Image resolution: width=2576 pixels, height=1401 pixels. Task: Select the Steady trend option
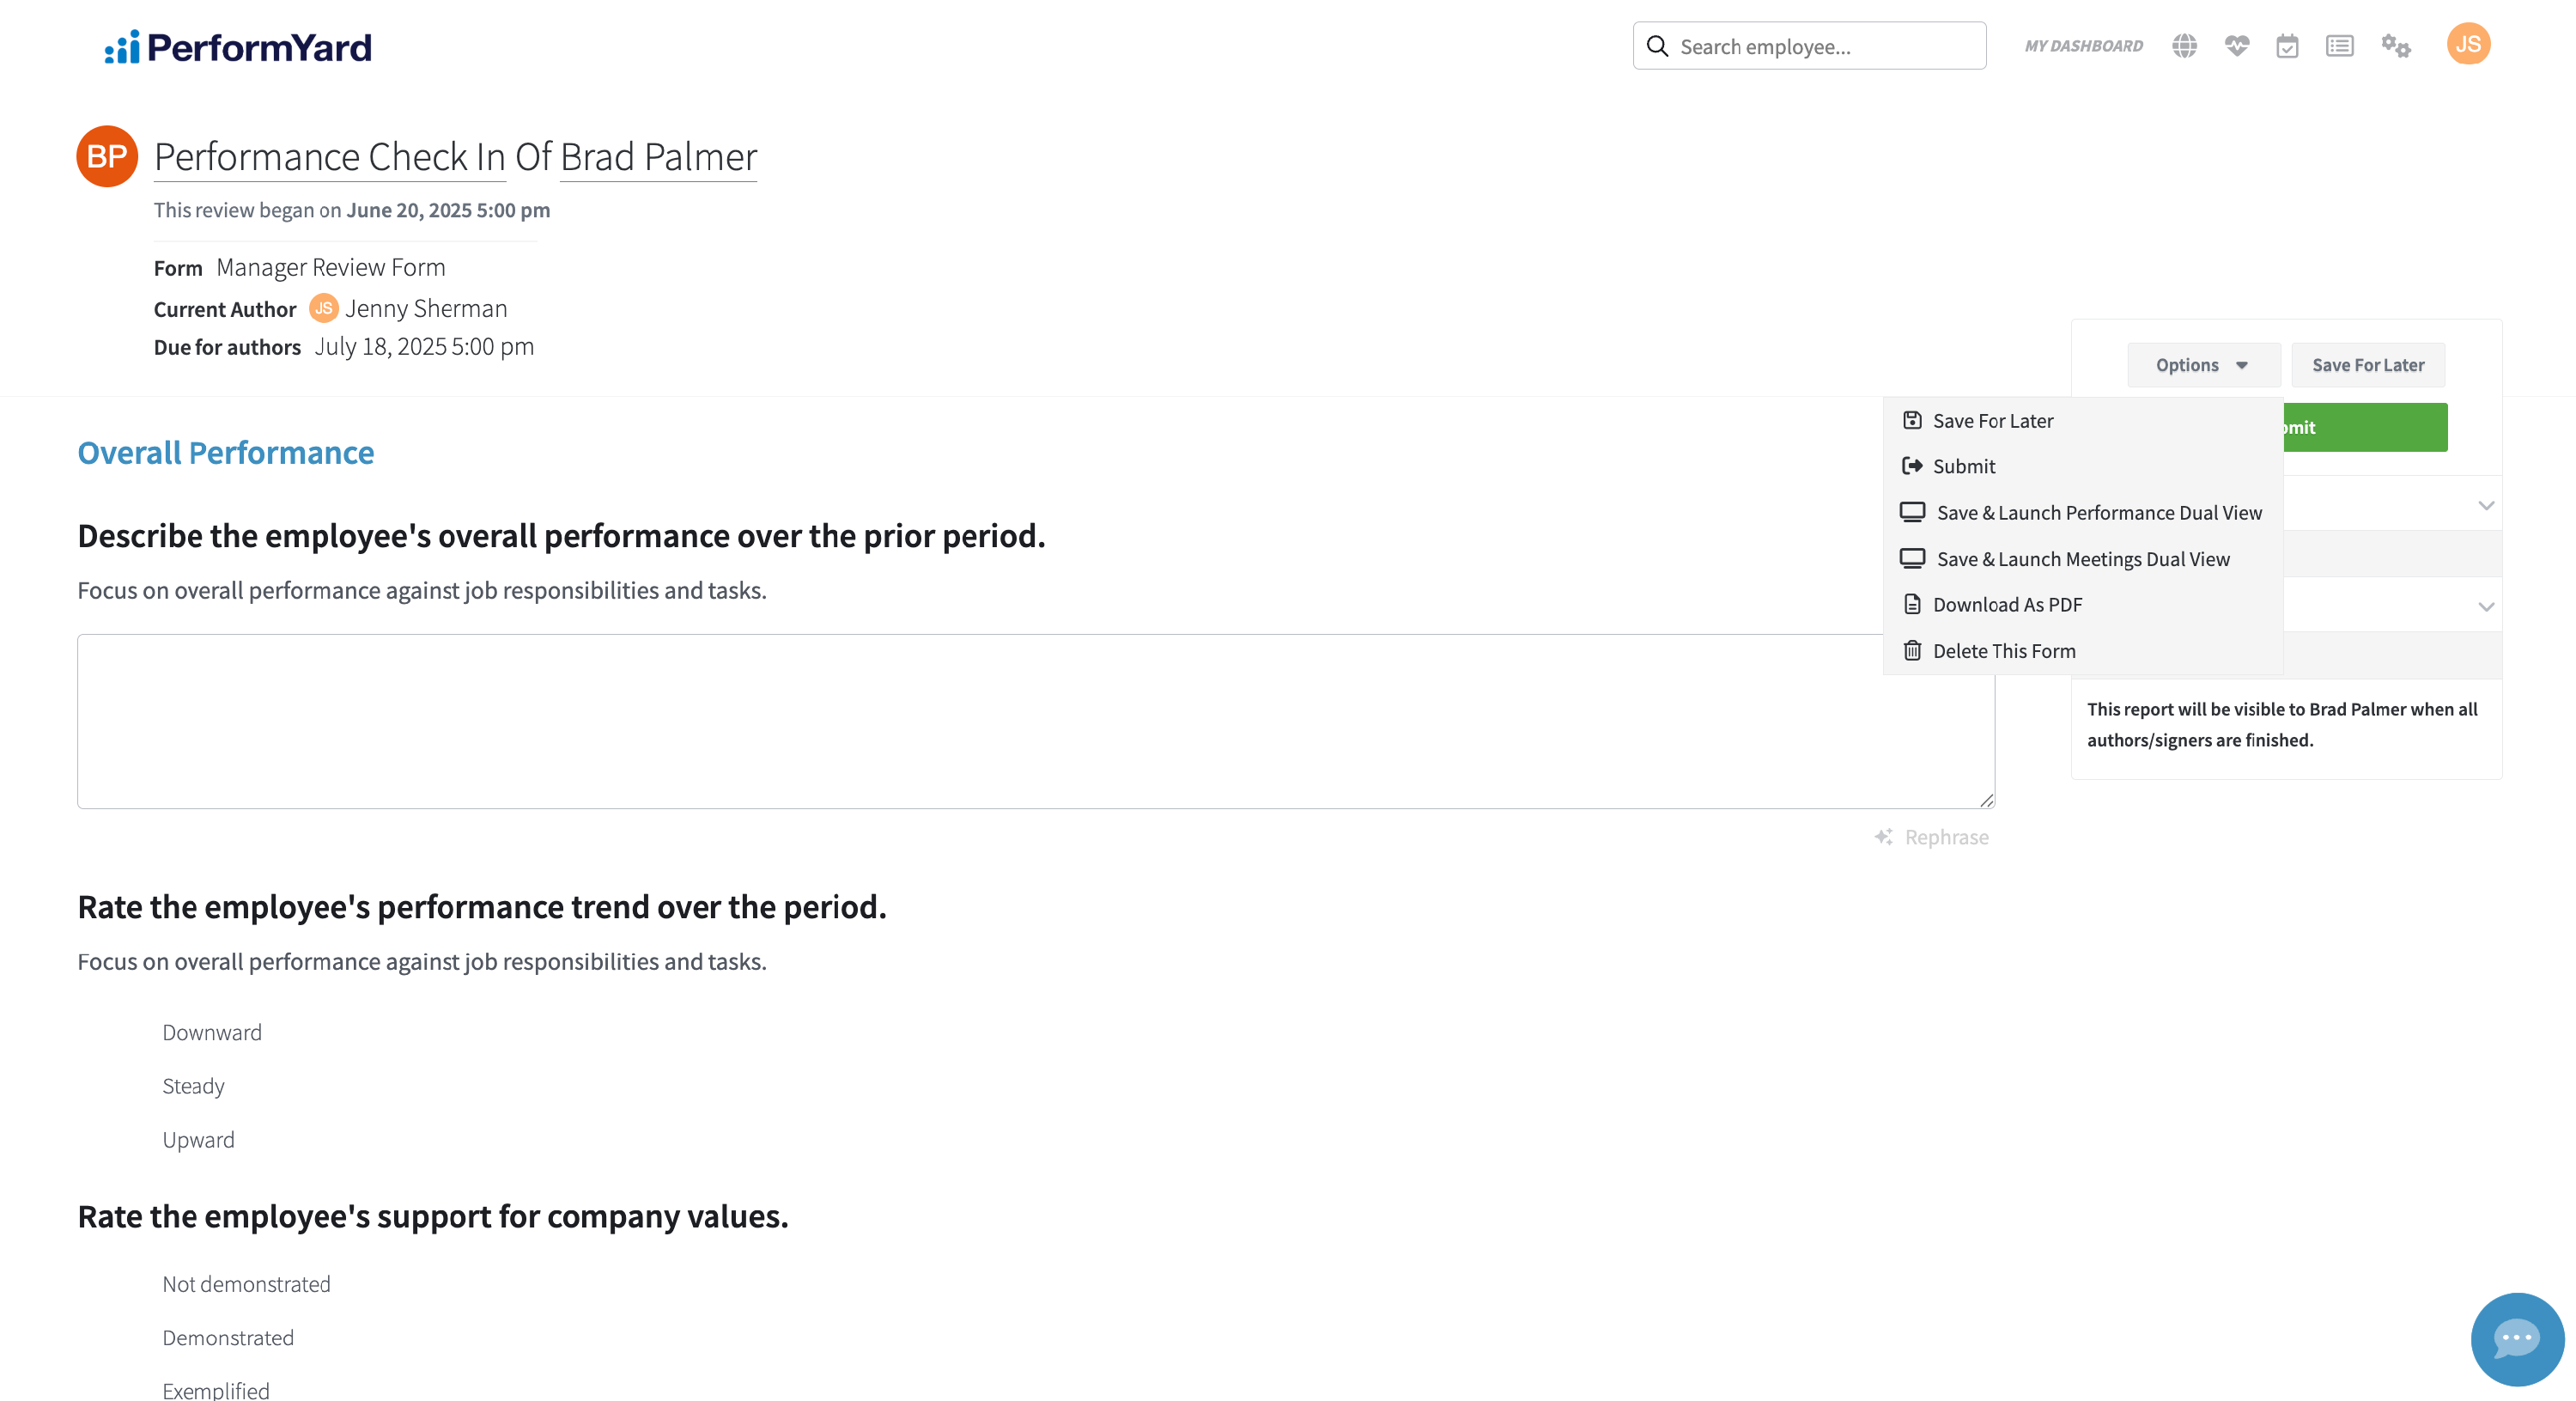193,1086
